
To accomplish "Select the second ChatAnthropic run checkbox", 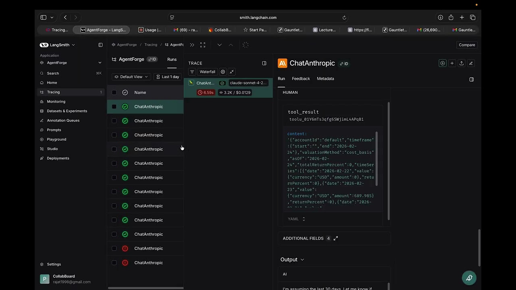I will (x=114, y=121).
